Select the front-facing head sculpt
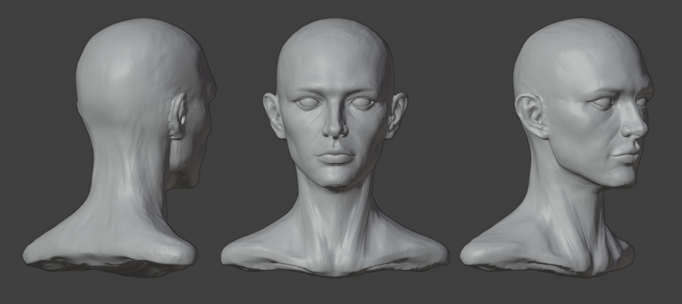682x304 pixels. point(335,147)
